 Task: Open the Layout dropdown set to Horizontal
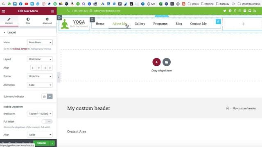click(40, 59)
